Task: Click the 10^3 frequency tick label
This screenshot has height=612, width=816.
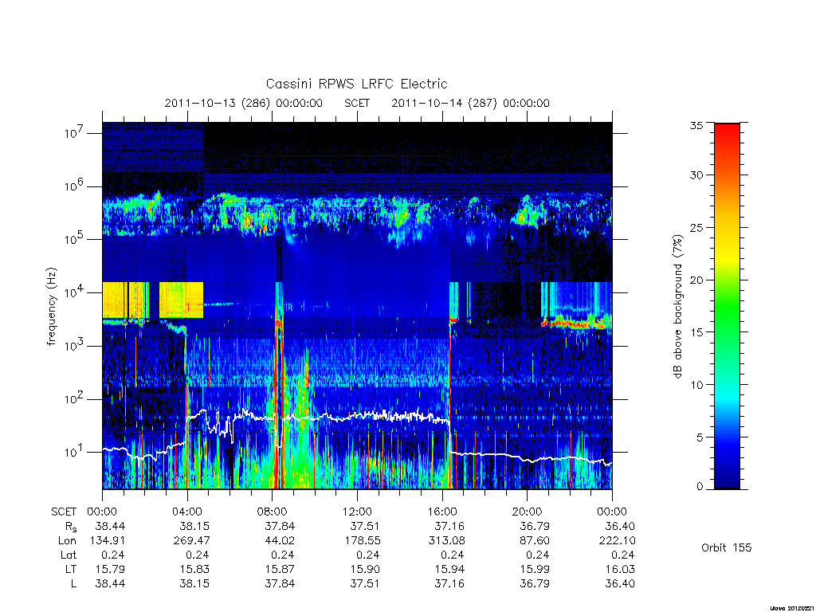Action: pos(75,346)
